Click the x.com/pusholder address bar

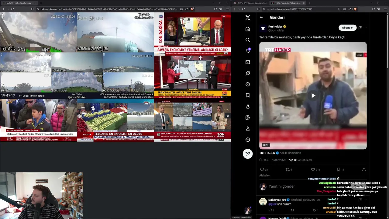(x=289, y=9)
